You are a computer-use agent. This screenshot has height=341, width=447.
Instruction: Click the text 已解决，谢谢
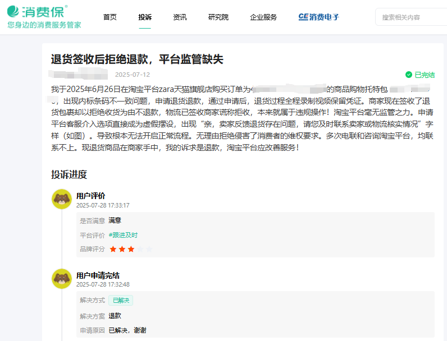127,330
